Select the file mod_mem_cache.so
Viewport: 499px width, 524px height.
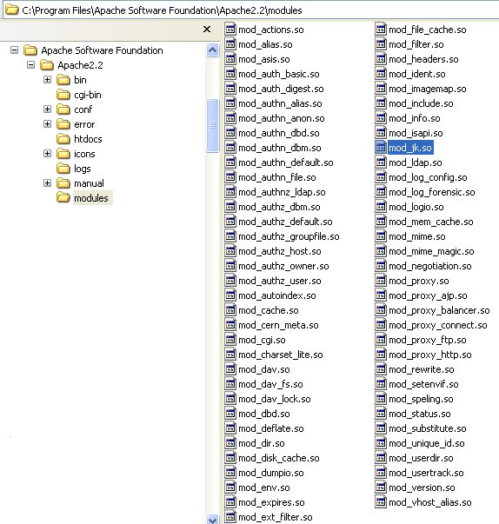tap(431, 222)
